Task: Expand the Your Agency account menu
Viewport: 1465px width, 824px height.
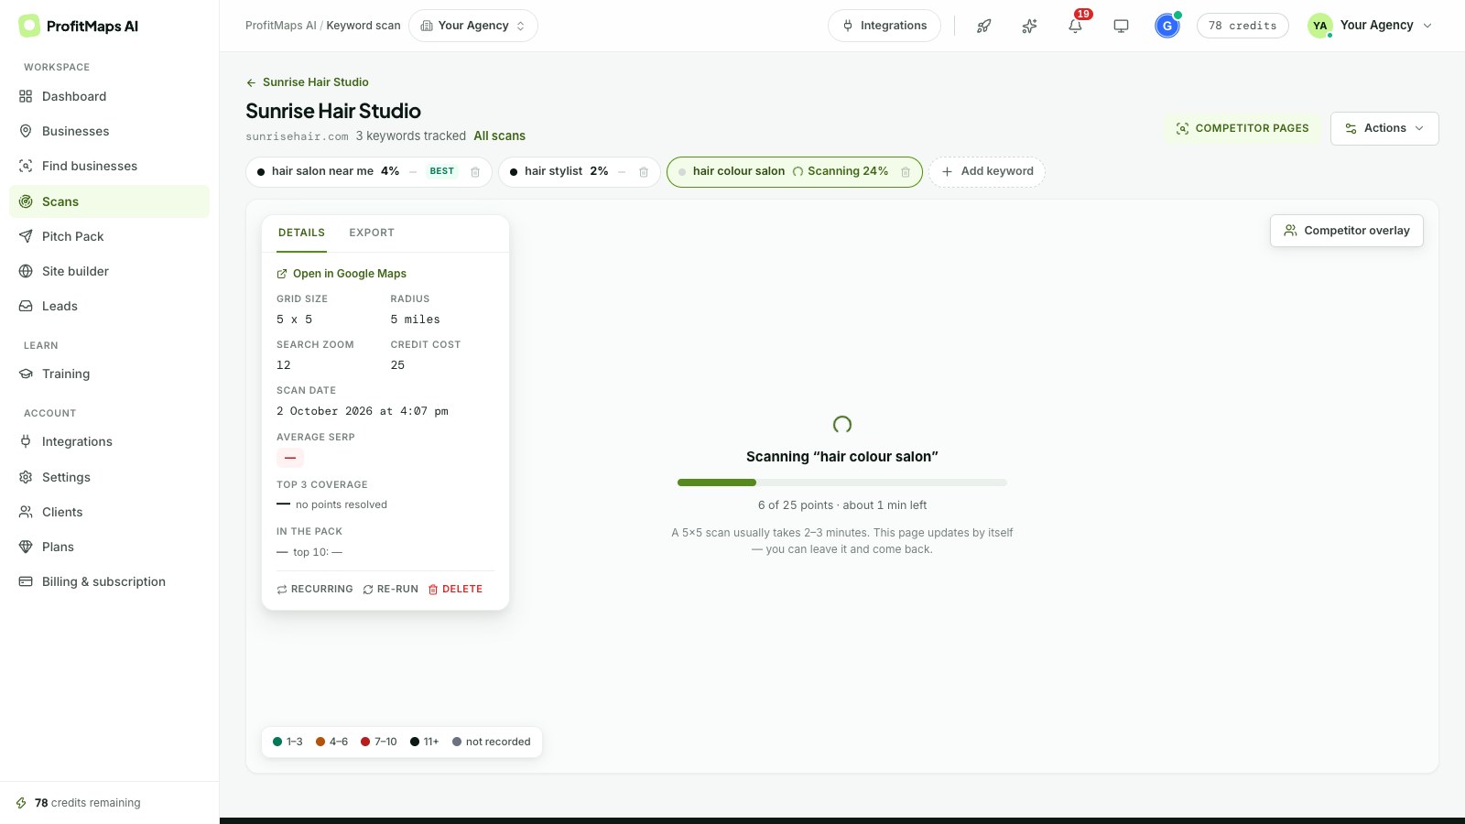Action: pos(1370,26)
